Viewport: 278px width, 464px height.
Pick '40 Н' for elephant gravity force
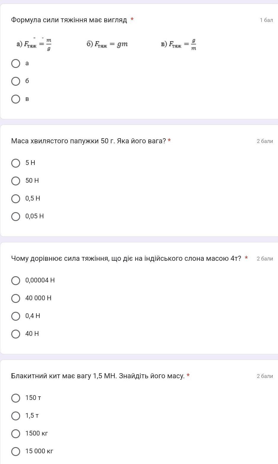(x=16, y=334)
